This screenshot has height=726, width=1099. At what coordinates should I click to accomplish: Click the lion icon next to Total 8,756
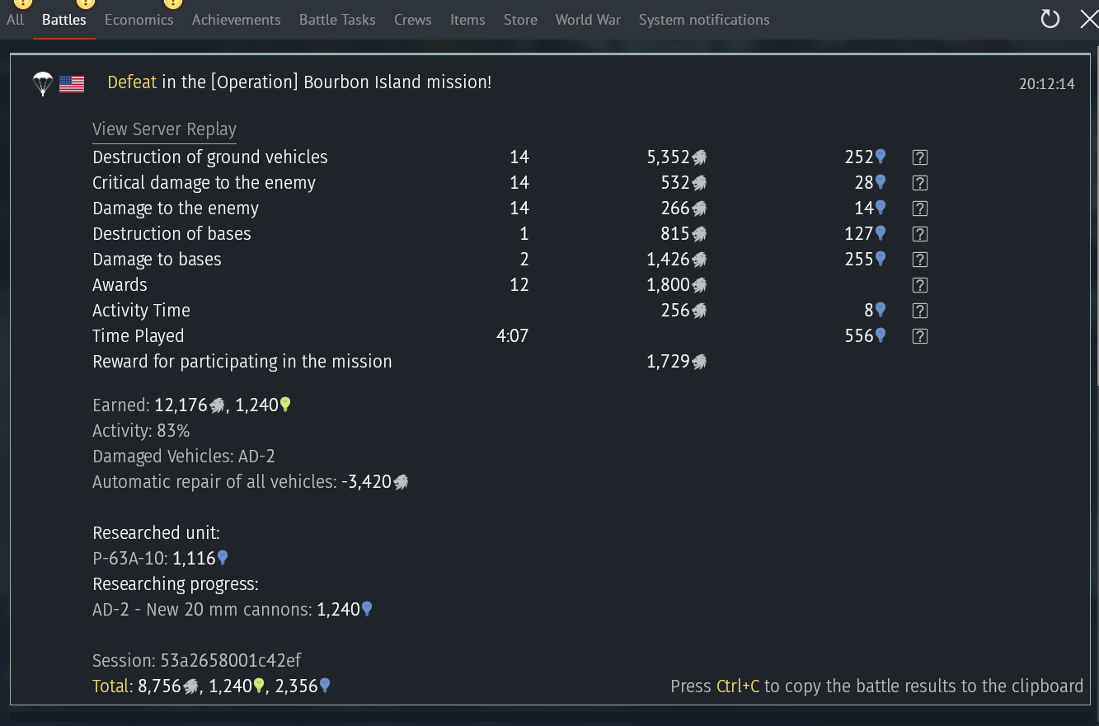[x=190, y=686]
